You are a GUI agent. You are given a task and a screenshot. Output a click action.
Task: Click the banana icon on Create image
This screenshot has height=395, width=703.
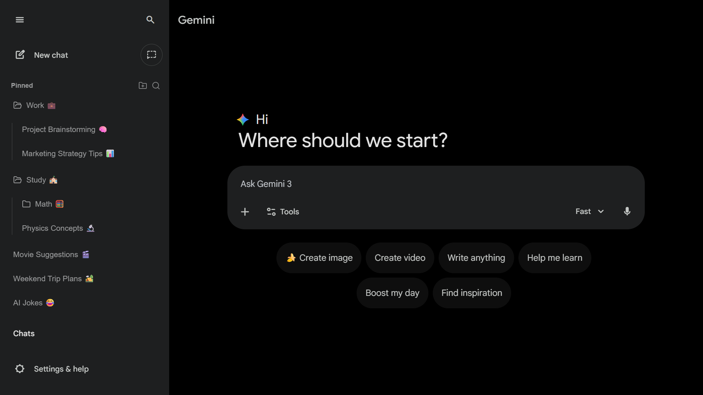point(291,258)
